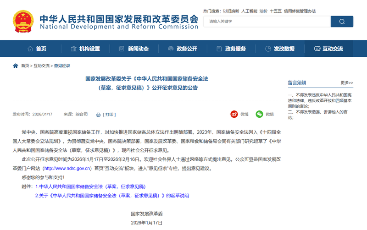Go to 新闻动态 section
367x230 pixels.
pyautogui.click(x=134, y=49)
